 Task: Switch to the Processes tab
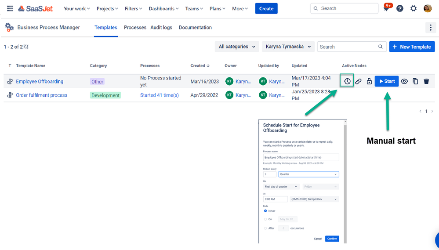click(x=135, y=27)
